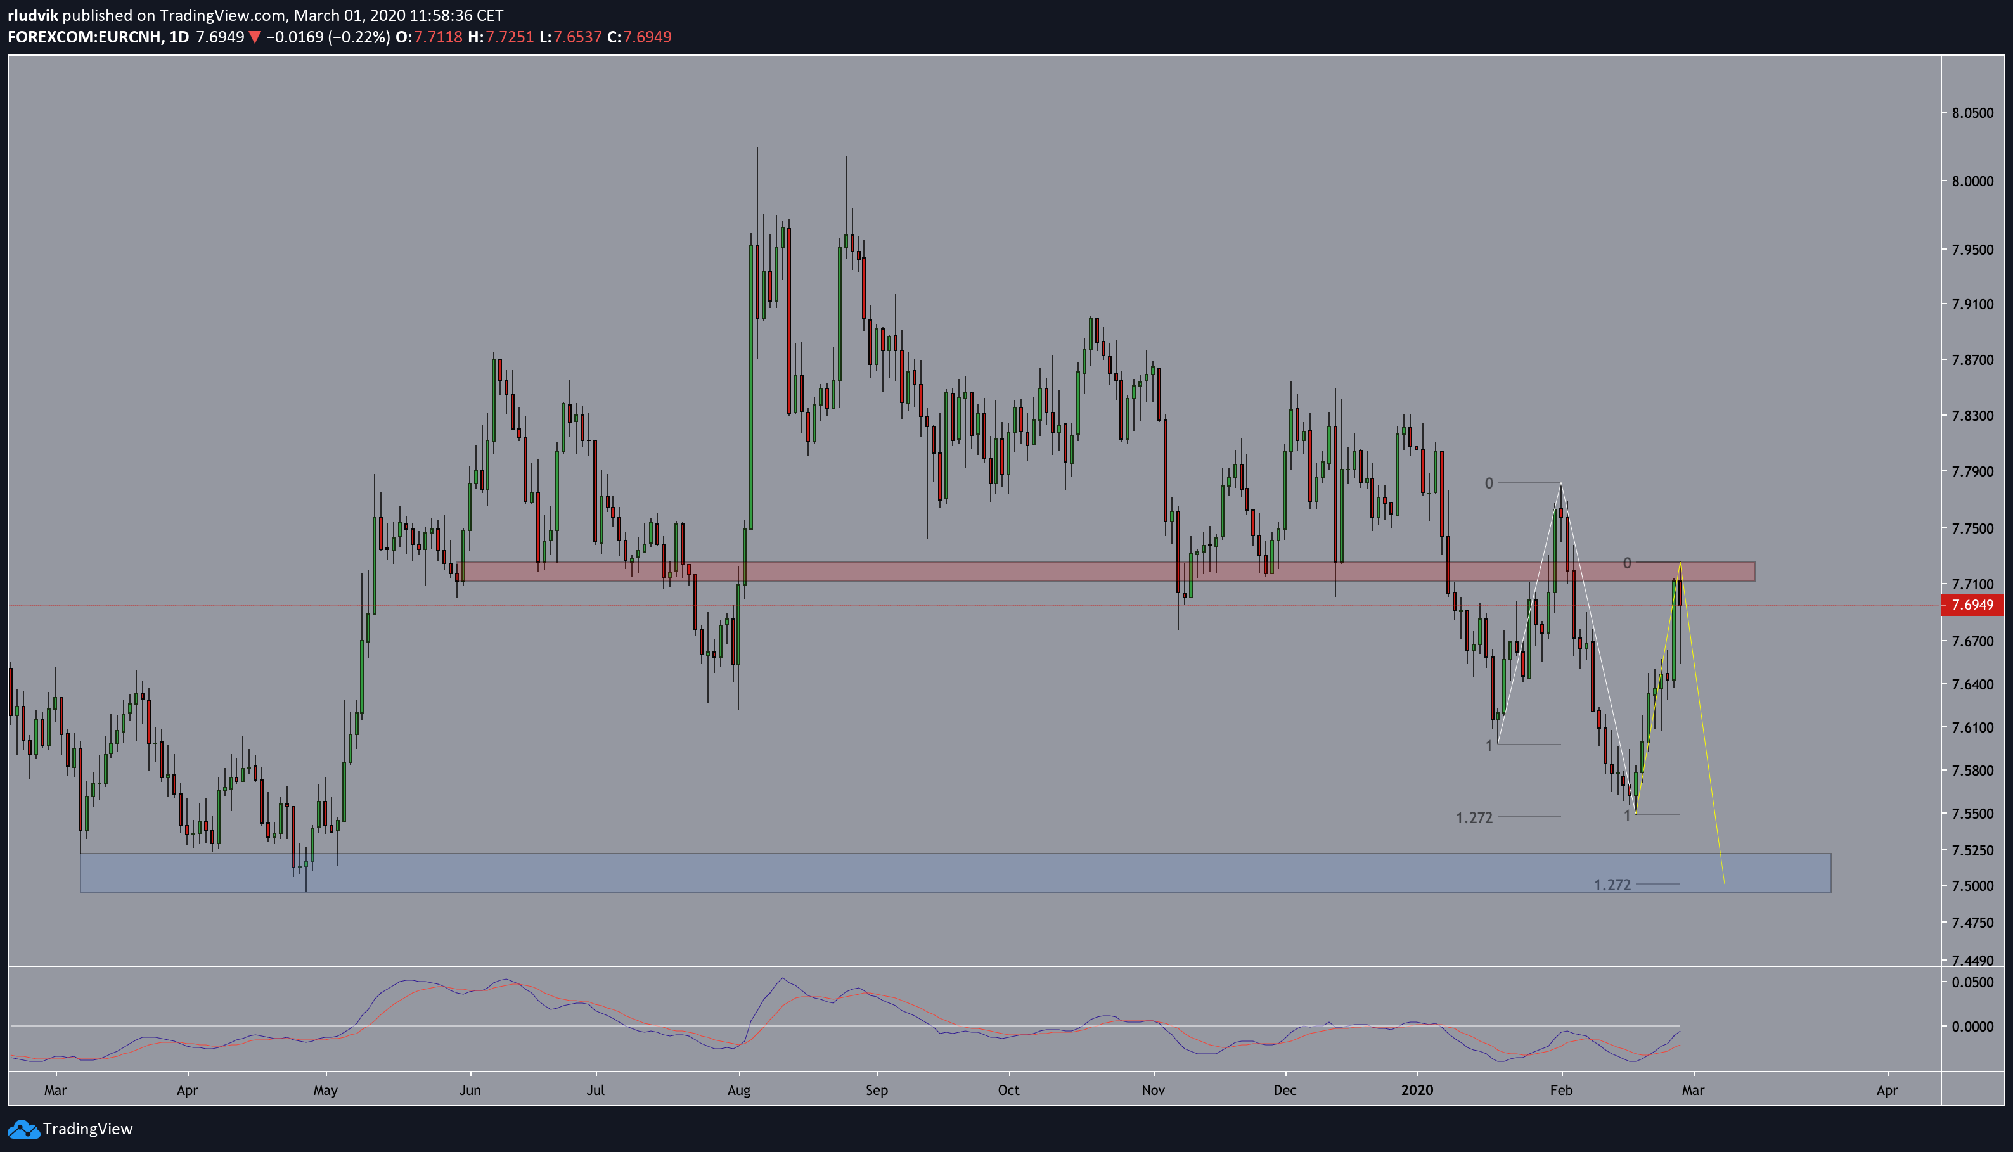Click the 7.9500 price axis label

coord(1972,250)
